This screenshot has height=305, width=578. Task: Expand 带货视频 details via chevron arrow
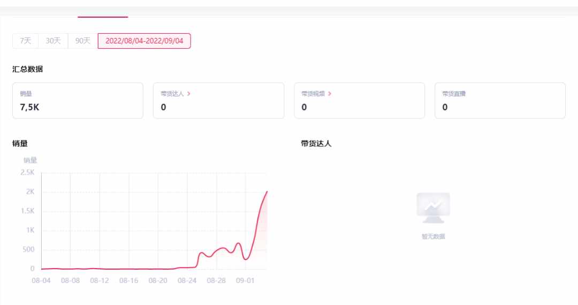click(330, 94)
